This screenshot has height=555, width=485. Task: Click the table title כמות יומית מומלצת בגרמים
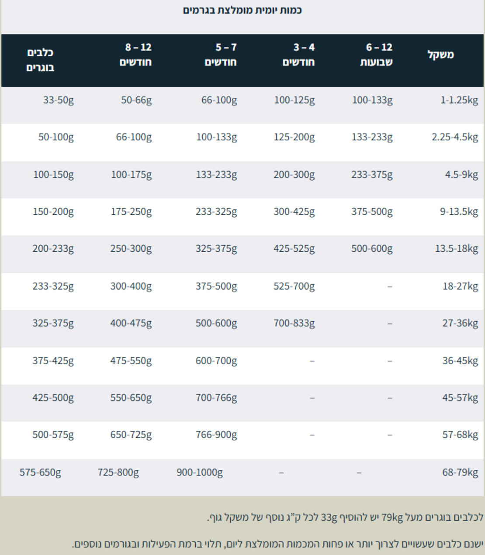[x=242, y=10]
